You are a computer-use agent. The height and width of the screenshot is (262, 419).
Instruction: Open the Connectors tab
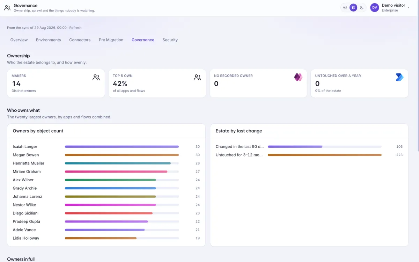coord(80,40)
